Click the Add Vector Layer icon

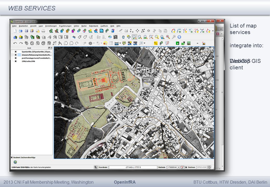[51, 31]
